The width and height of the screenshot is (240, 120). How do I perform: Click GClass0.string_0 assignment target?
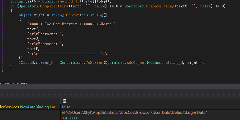coord(36,63)
